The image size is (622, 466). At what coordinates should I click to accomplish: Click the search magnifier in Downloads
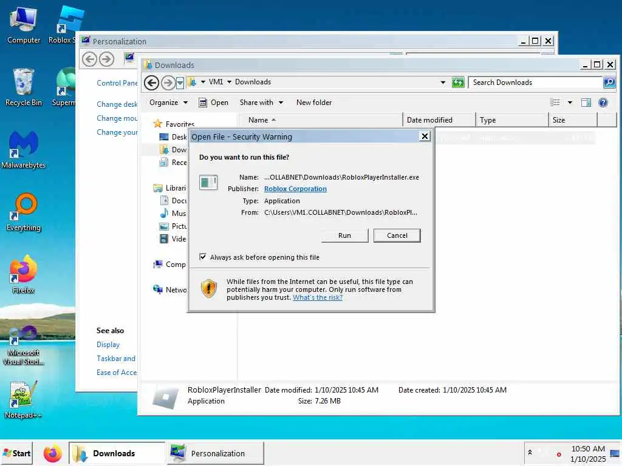(609, 83)
